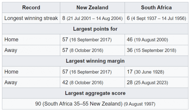The height and width of the screenshot is (111, 190).
Task: Click the Away label under Largest points for
Action: click(x=31, y=50)
